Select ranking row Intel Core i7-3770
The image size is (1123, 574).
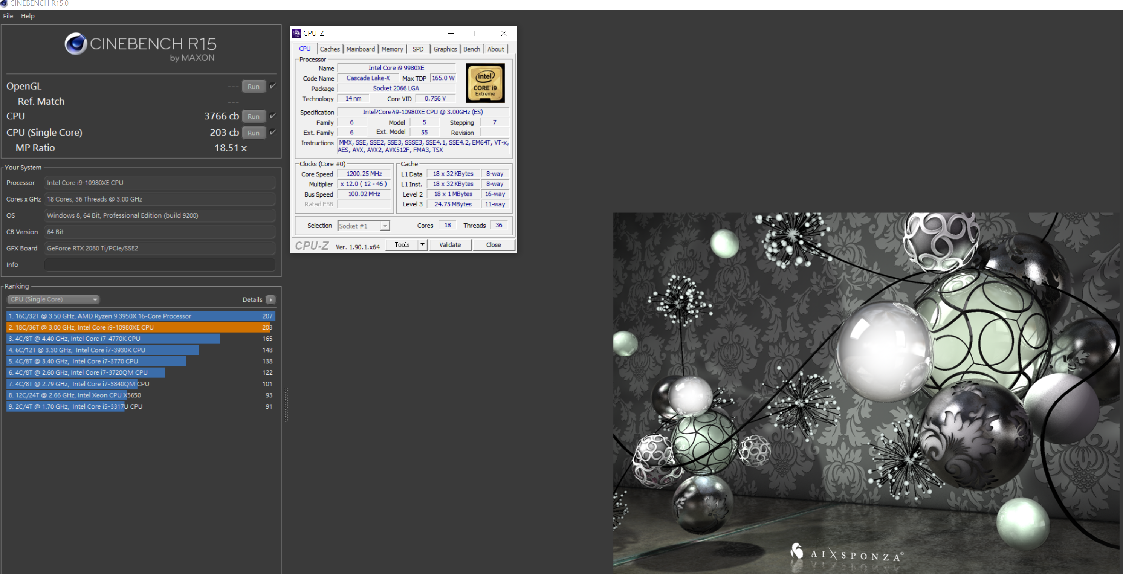click(141, 361)
